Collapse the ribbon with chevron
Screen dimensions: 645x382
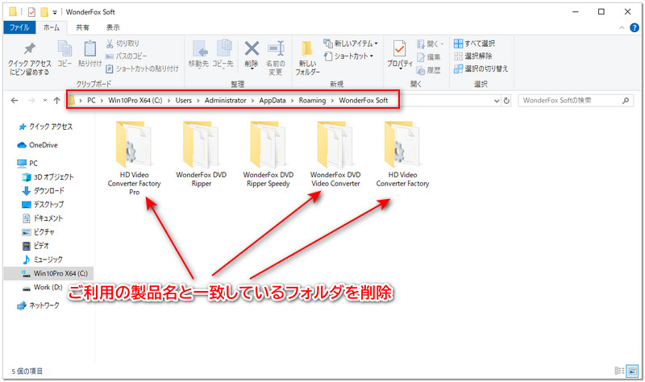[x=622, y=28]
